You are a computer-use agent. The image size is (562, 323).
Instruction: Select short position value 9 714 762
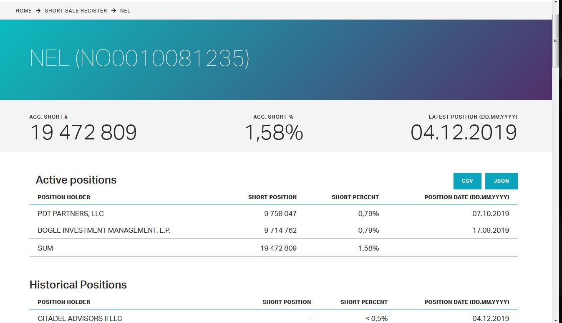(280, 231)
